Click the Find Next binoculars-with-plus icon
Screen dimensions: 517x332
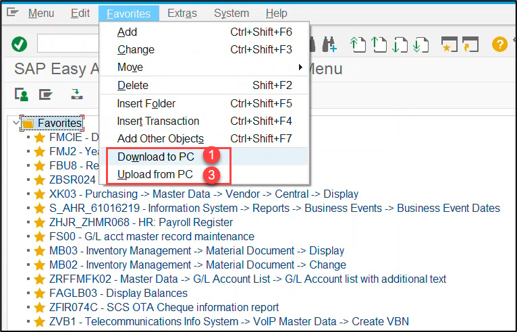tap(329, 44)
